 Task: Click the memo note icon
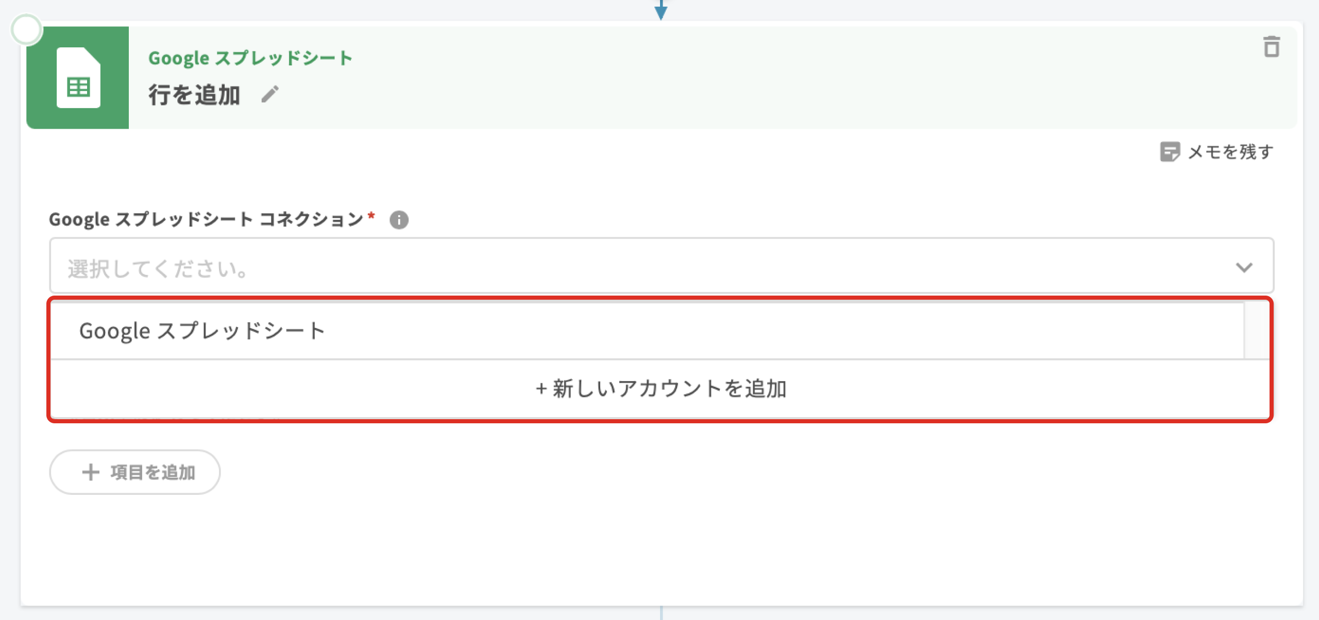(x=1170, y=152)
